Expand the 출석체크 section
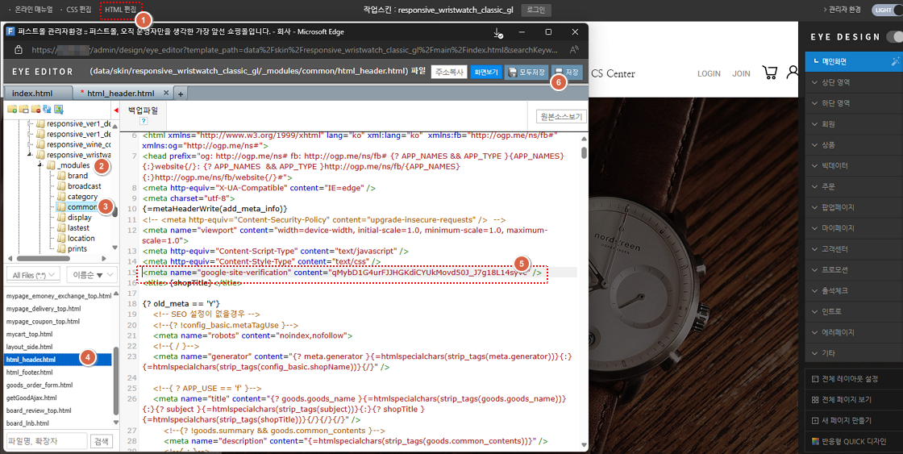 tap(854, 291)
